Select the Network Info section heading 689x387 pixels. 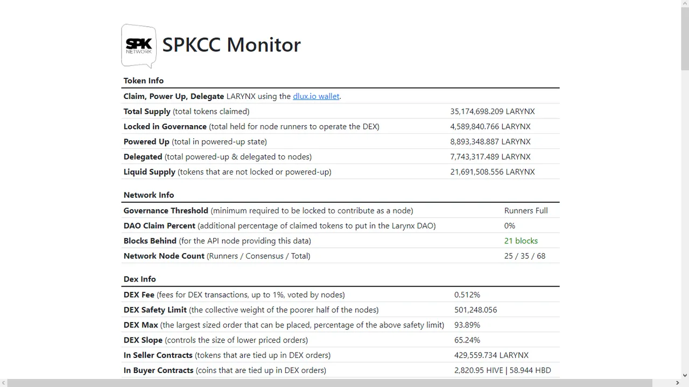tap(149, 195)
